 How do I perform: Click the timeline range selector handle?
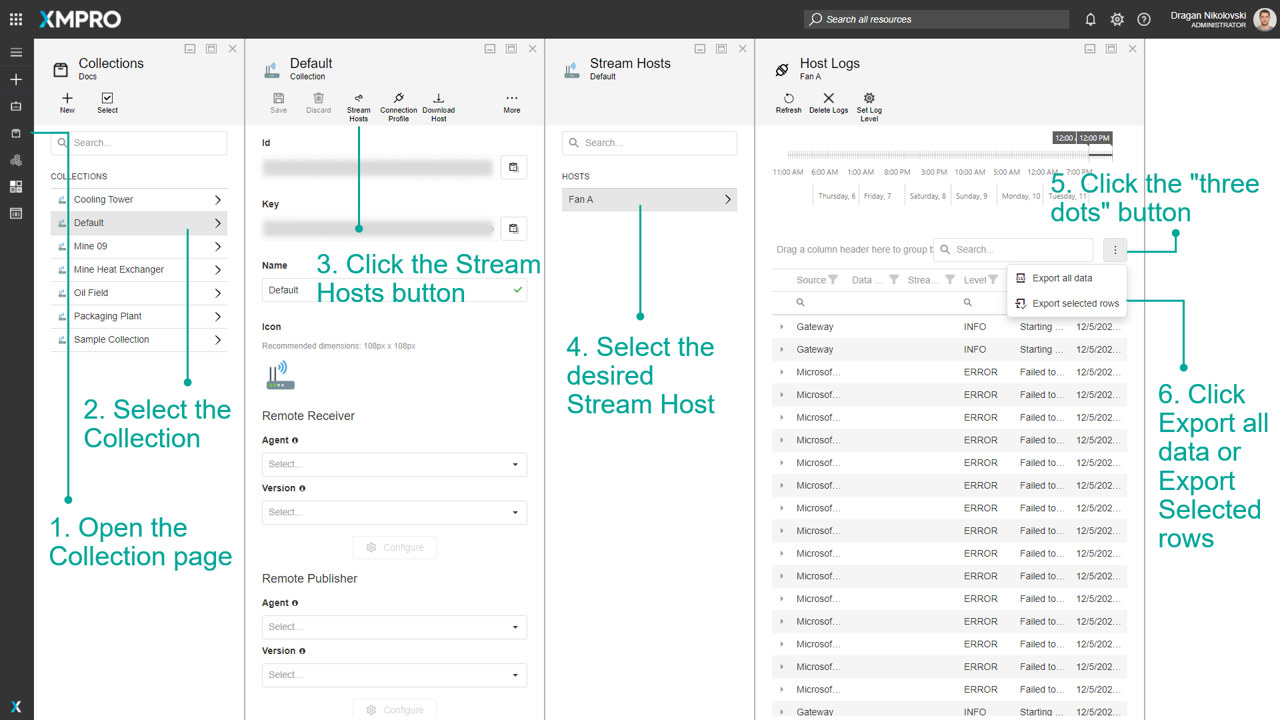(1101, 155)
